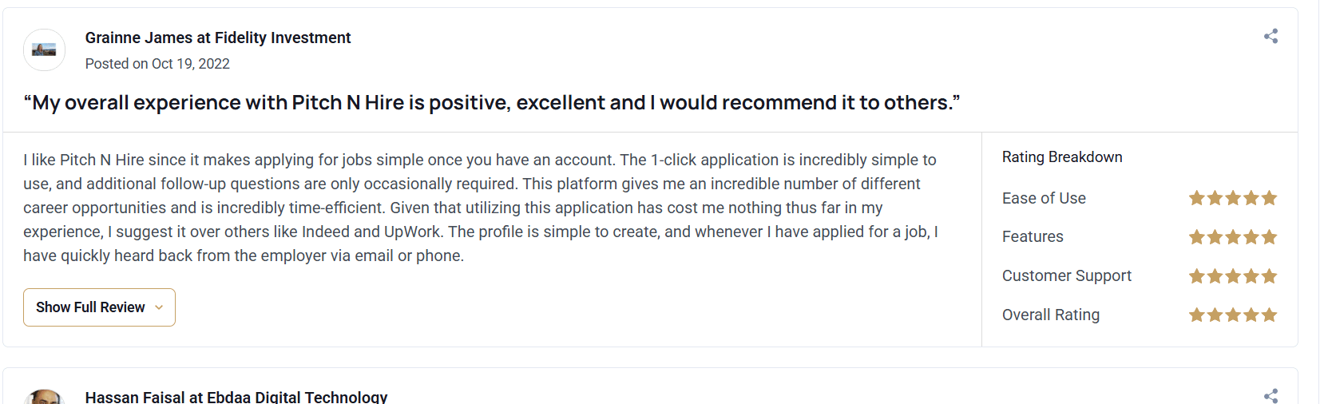
Task: Click share icon on Hassan Faisal's review
Action: [1271, 396]
